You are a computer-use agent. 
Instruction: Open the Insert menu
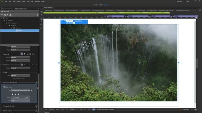coord(19,1)
